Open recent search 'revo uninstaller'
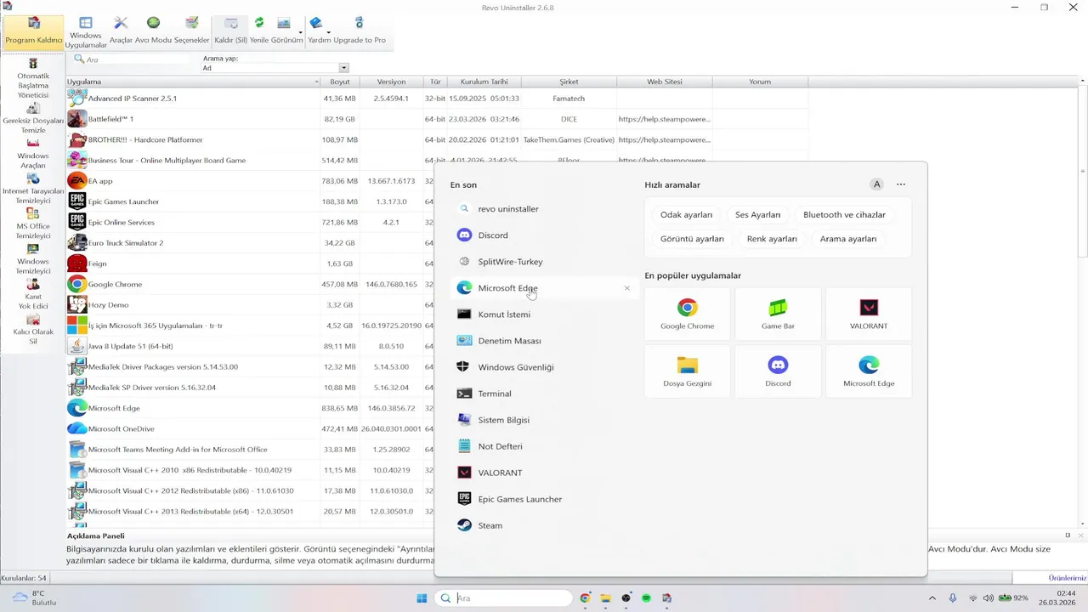 [x=544, y=208]
